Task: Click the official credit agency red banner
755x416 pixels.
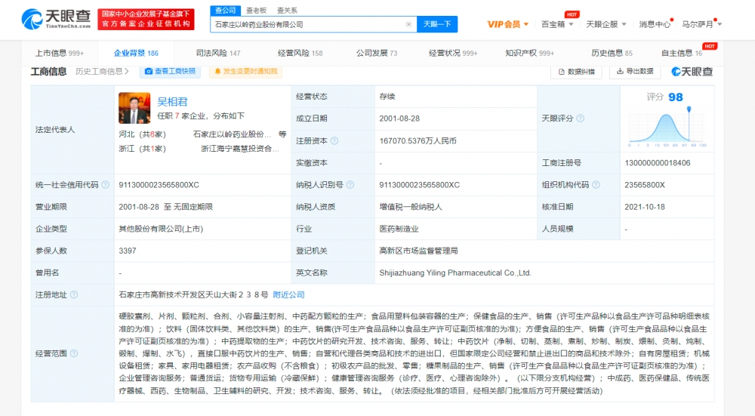Action: [x=146, y=20]
